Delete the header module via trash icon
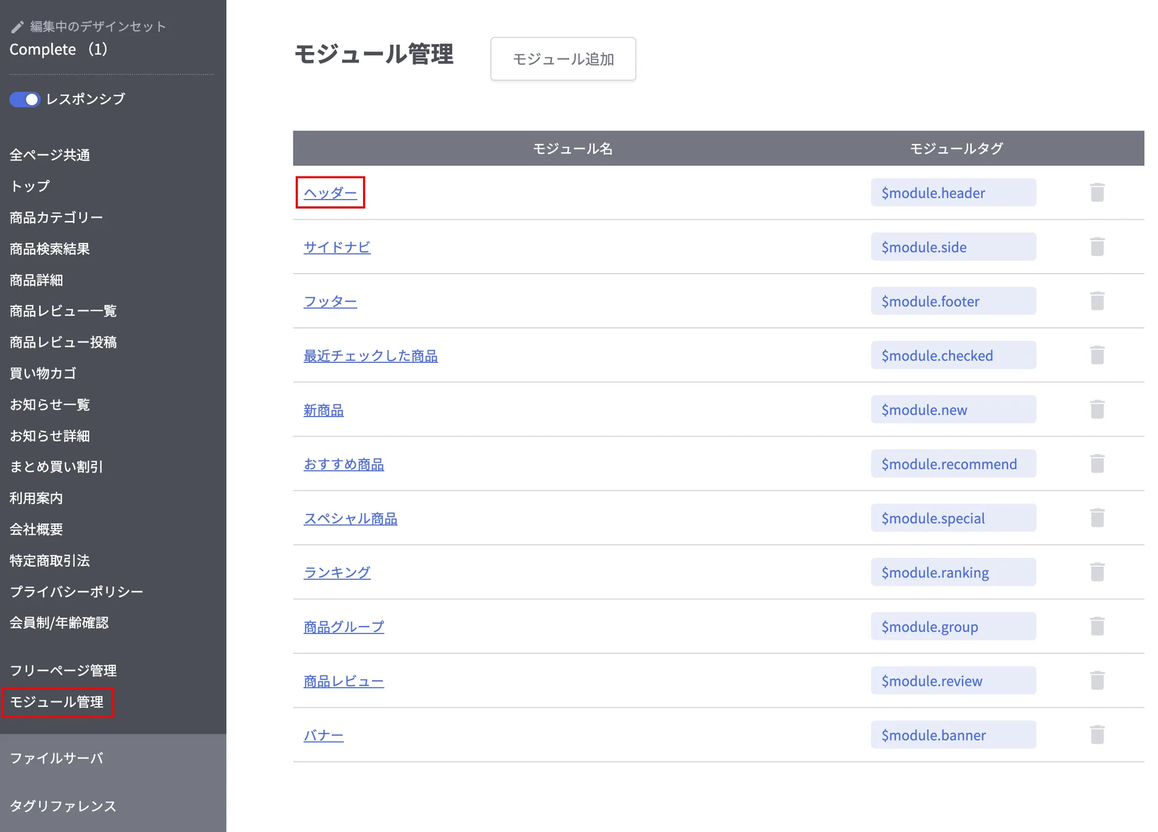Image resolution: width=1158 pixels, height=832 pixels. click(1097, 193)
